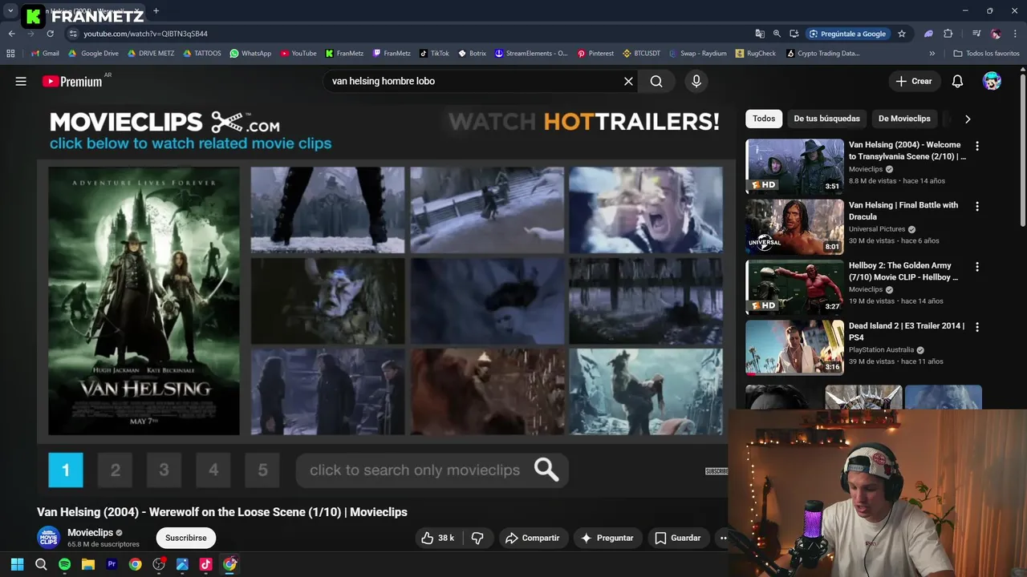Open a new browser tab with plus
The image size is (1027, 577).
(156, 11)
